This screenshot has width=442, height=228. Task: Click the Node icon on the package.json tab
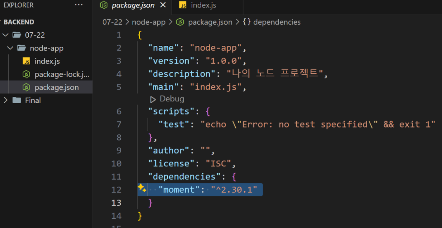103,5
